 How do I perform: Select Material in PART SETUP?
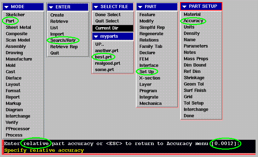click(x=192, y=14)
